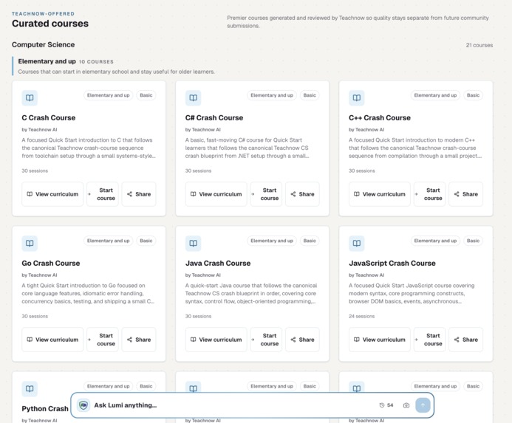
Task: Click the Lumi shield avatar icon
Action: pyautogui.click(x=83, y=405)
